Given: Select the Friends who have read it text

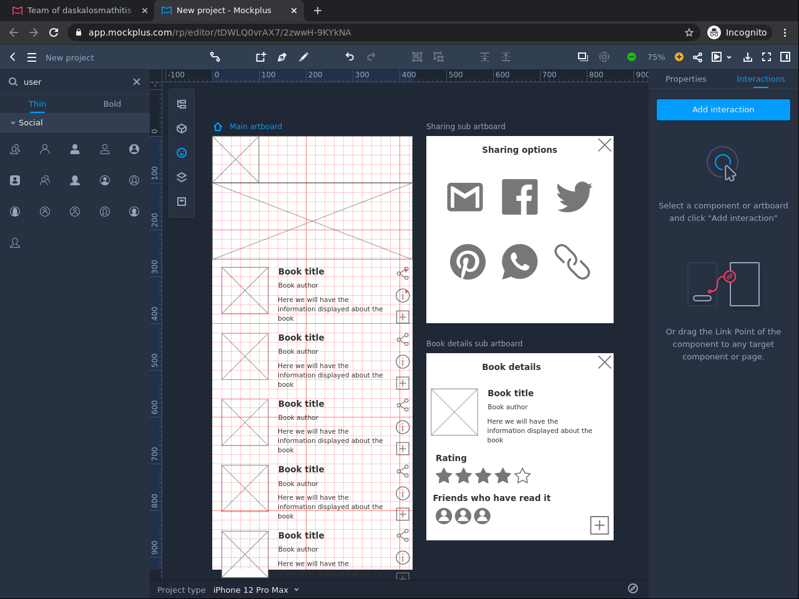Looking at the screenshot, I should 492,498.
